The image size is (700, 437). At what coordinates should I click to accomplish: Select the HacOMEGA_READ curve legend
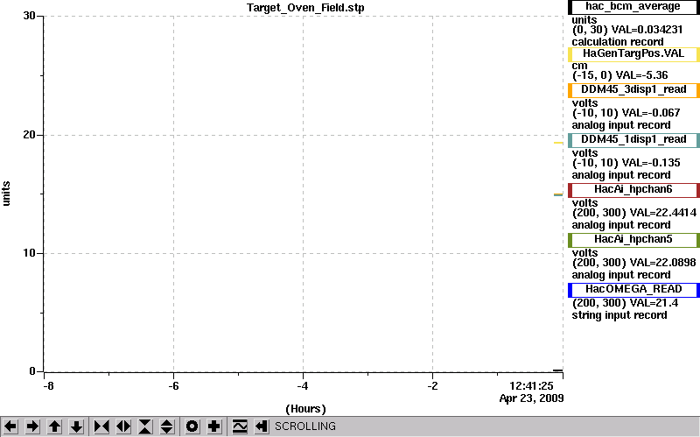[x=633, y=290]
